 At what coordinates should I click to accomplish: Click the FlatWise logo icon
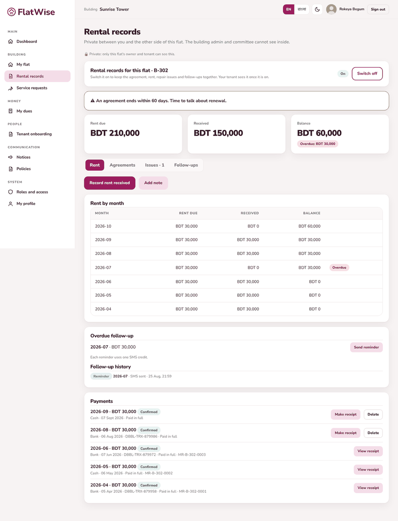12,12
